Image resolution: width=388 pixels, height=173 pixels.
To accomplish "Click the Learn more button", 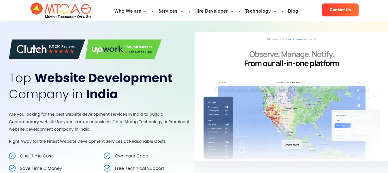I will point(292,144).
